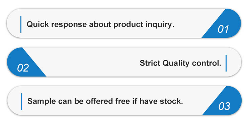Screen dimensions: 251x124
Task: Click the word 'Strict' in second banner
Action: [x=150, y=63]
